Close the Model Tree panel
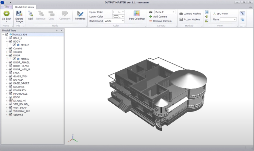The height and width of the screenshot is (151, 254). click(x=61, y=31)
